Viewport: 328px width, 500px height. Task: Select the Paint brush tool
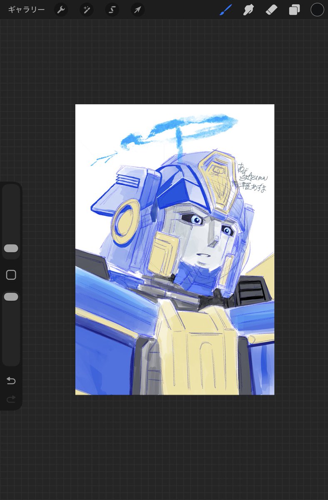(225, 10)
